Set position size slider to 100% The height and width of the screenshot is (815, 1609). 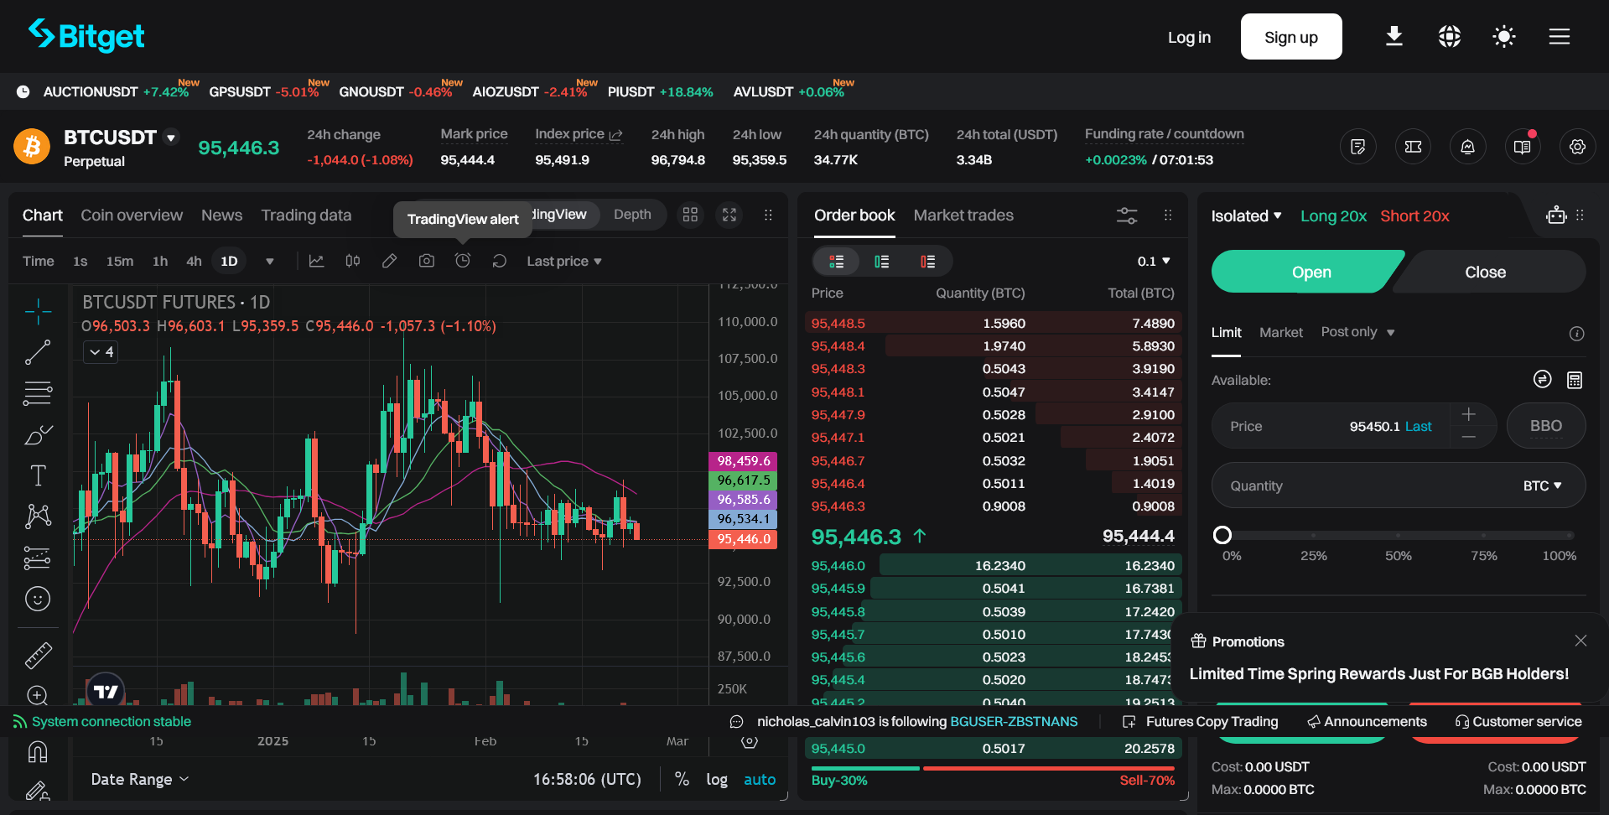pyautogui.click(x=1570, y=535)
